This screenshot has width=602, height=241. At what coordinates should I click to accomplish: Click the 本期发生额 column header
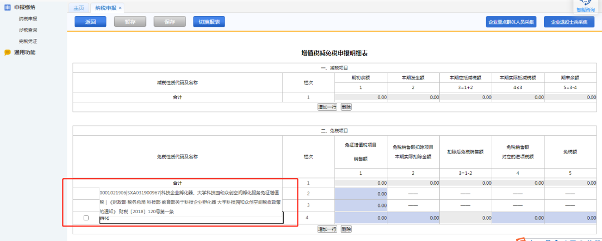point(413,77)
